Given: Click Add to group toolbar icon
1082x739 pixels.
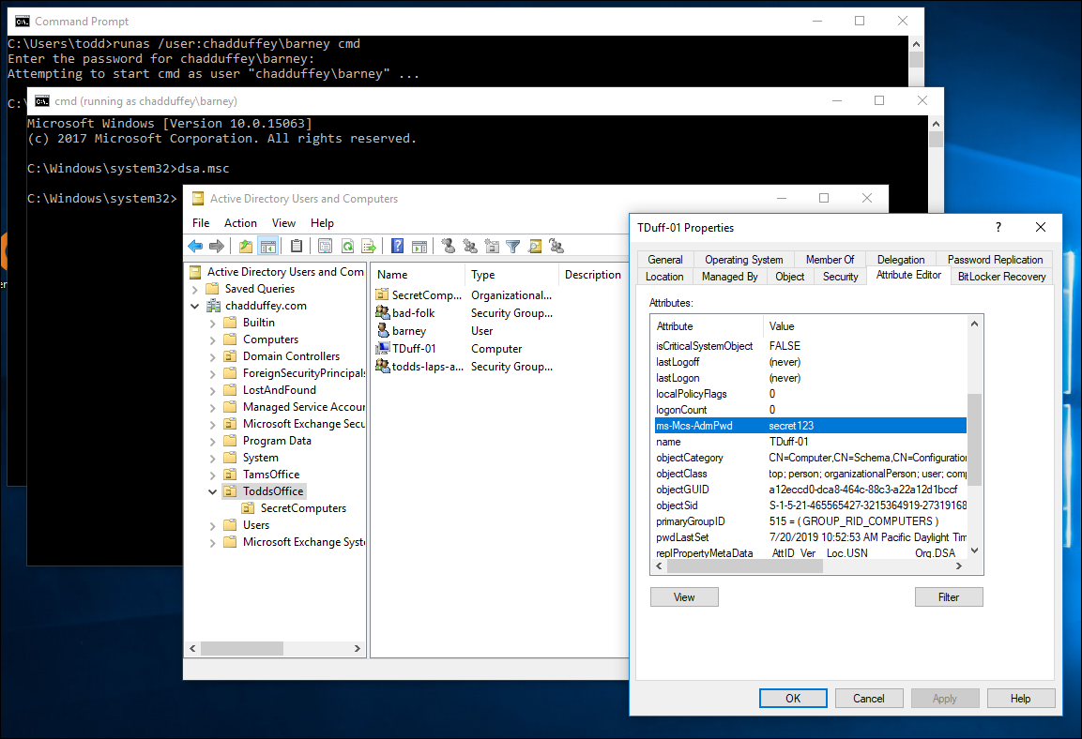Looking at the screenshot, I should [556, 246].
